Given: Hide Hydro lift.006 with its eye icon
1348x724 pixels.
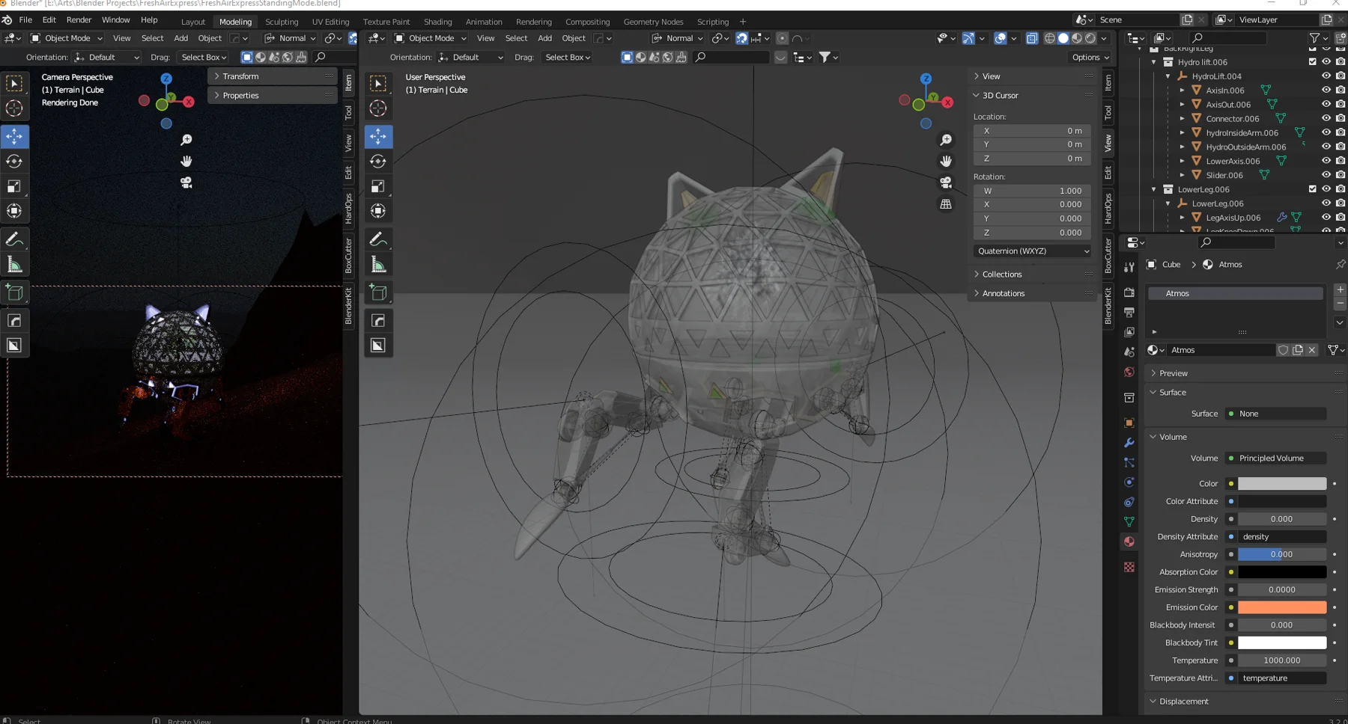Looking at the screenshot, I should click(x=1326, y=62).
